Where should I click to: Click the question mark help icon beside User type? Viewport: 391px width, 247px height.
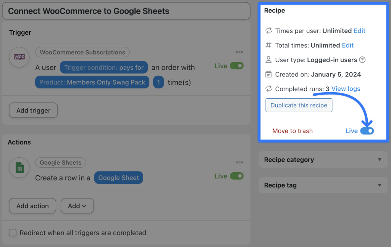(362, 60)
